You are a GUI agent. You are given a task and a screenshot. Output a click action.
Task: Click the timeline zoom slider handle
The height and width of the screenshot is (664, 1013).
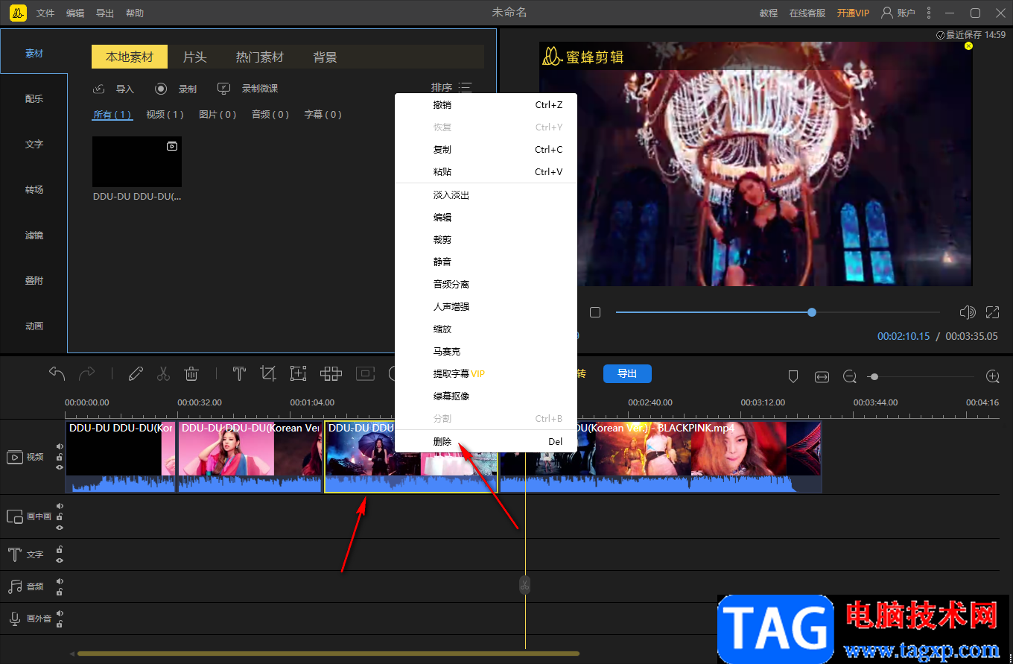pyautogui.click(x=874, y=377)
